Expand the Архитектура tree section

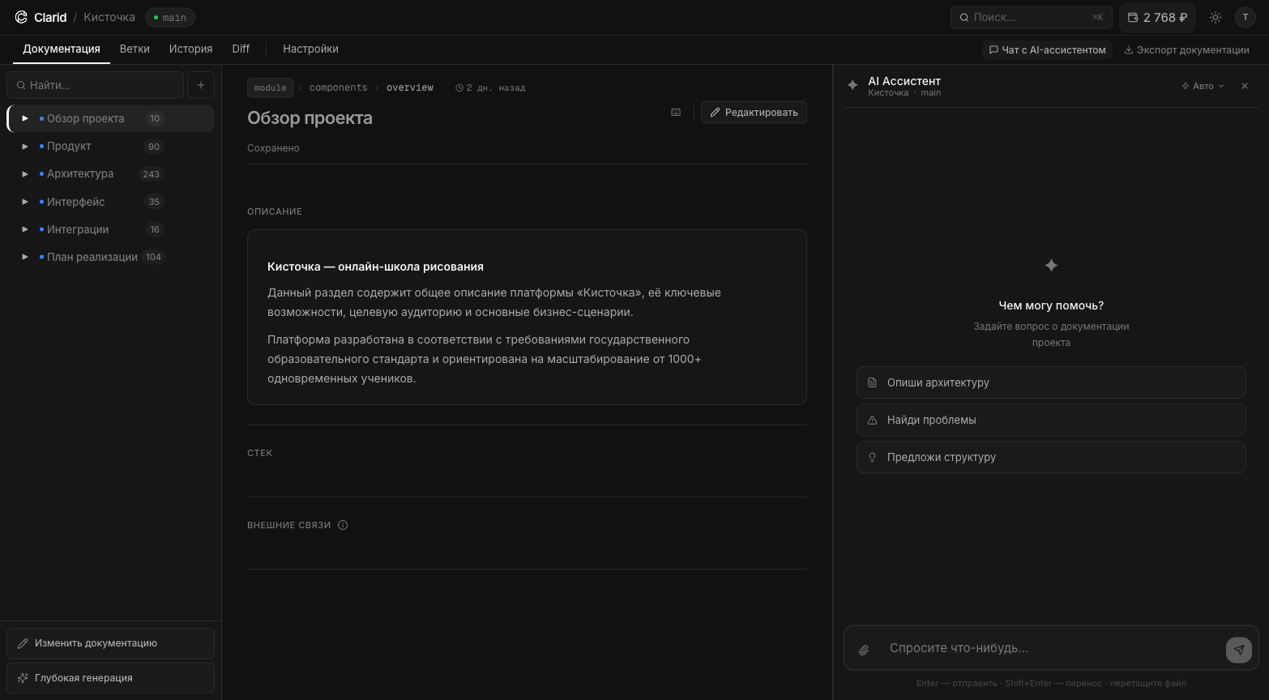(24, 173)
